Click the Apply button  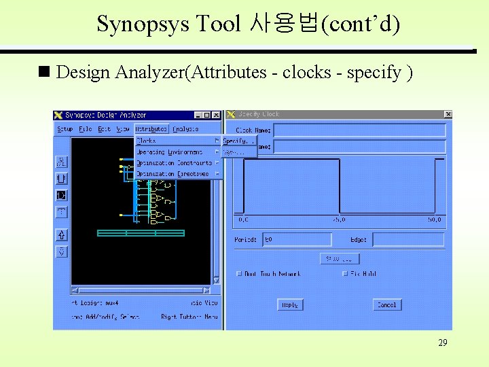[x=290, y=305]
